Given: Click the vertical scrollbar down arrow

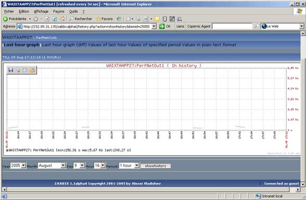Looking at the screenshot, I should (303, 184).
